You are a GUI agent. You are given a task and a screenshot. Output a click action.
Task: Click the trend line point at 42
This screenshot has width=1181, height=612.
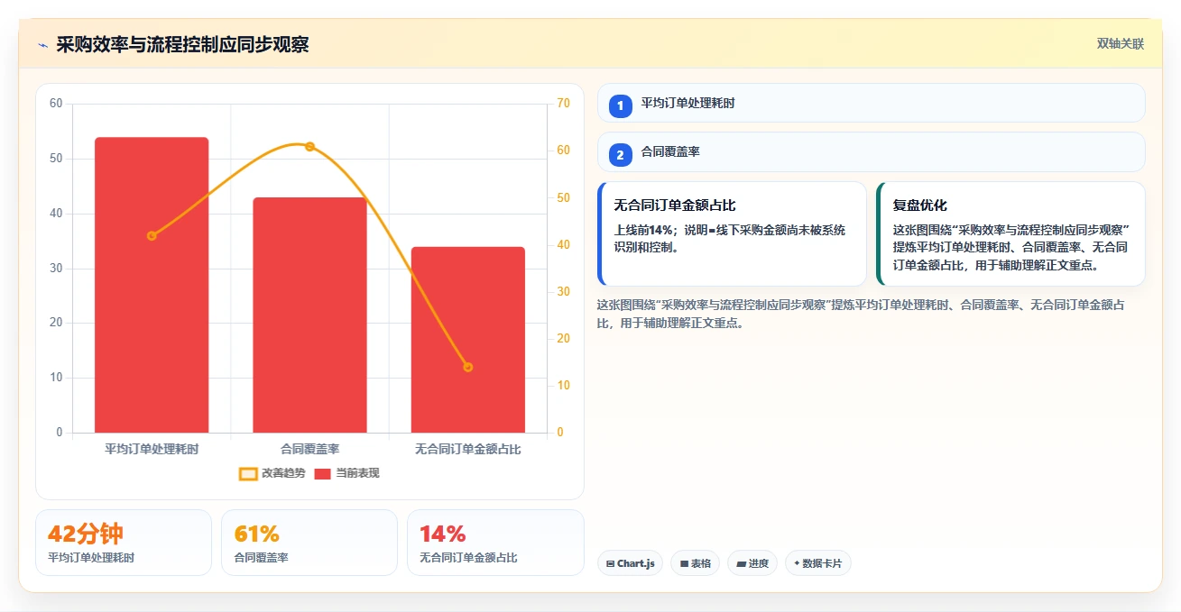[x=152, y=235]
